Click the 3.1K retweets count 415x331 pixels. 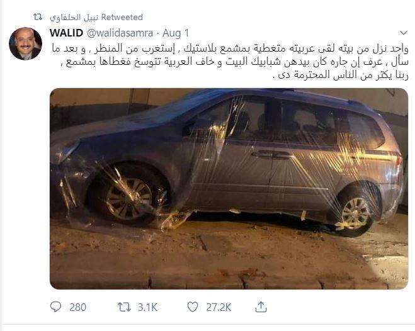tap(148, 307)
